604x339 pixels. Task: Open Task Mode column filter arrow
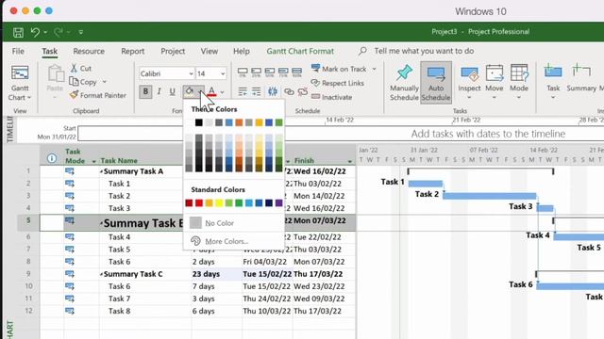[93, 161]
